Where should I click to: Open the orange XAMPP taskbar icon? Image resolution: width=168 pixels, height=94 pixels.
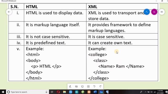(89, 92)
